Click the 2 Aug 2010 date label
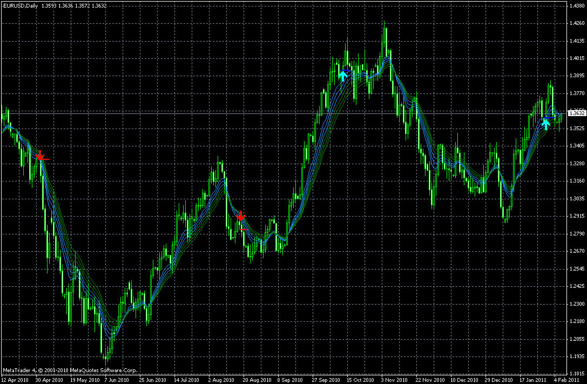 pyautogui.click(x=221, y=380)
